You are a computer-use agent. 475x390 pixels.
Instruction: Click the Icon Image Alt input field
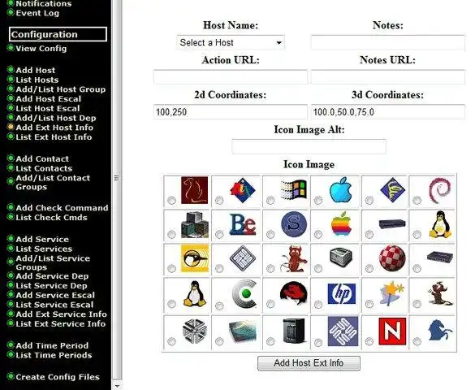pyautogui.click(x=309, y=147)
